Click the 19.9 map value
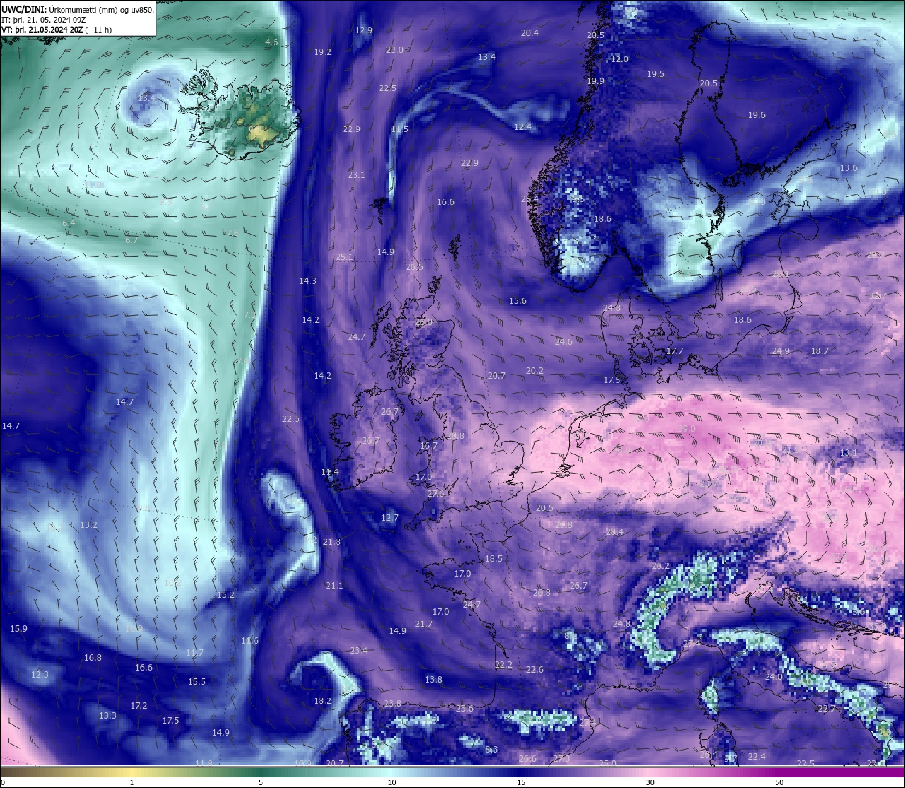 (x=595, y=81)
